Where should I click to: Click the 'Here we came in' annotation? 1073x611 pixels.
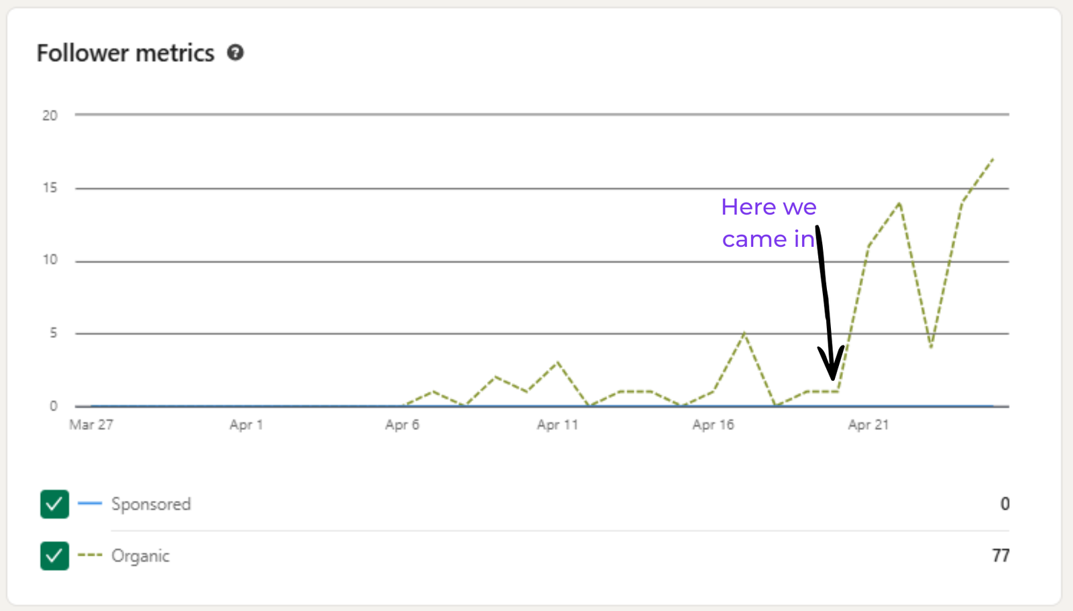[769, 223]
